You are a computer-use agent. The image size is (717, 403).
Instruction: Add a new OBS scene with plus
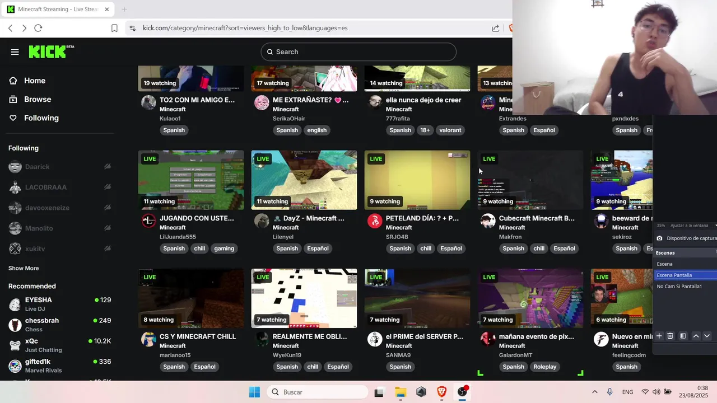(659, 336)
